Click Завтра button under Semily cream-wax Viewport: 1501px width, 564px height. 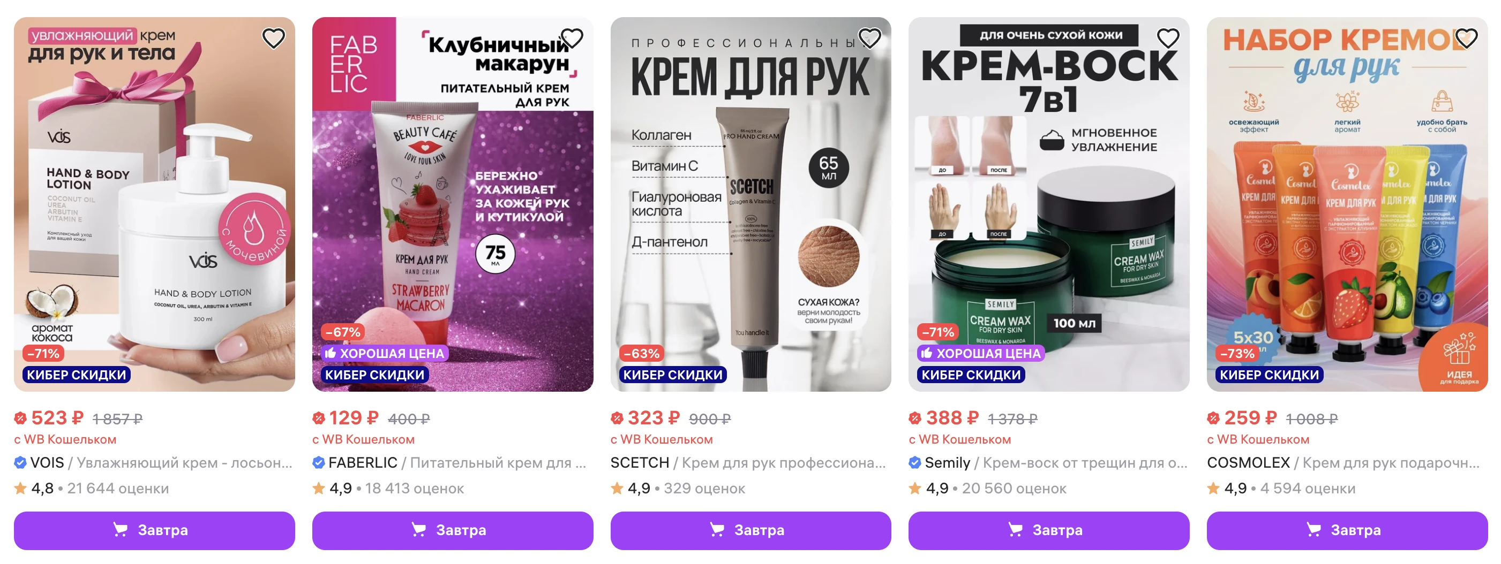[1049, 530]
